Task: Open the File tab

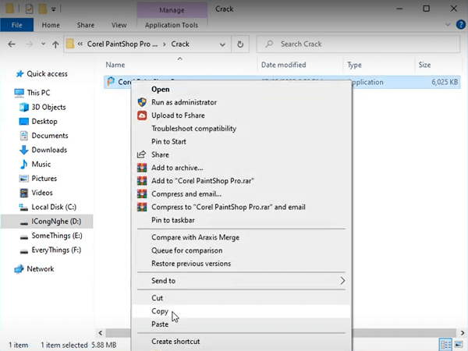Action: tap(16, 25)
